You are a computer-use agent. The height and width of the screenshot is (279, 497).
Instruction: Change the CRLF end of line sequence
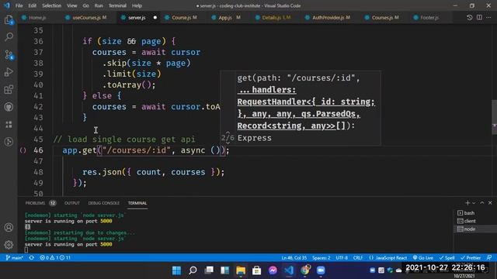click(x=358, y=258)
